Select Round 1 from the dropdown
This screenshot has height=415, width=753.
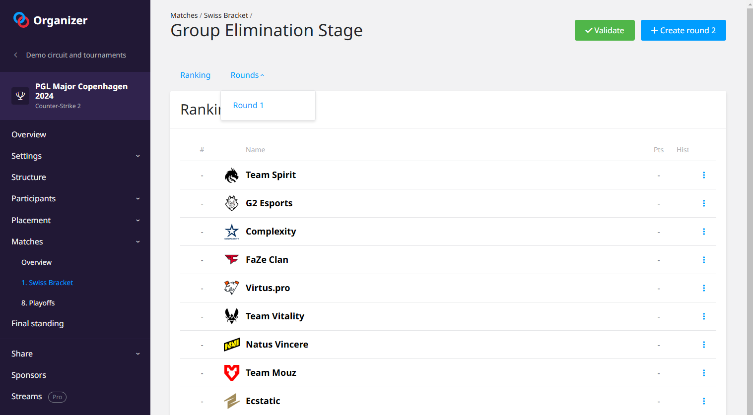(248, 105)
